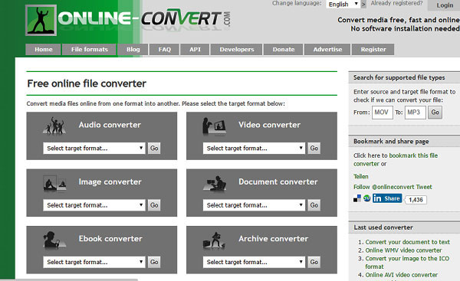Click the 1,436 share count bubble
The image size is (460, 281).
coord(416,200)
